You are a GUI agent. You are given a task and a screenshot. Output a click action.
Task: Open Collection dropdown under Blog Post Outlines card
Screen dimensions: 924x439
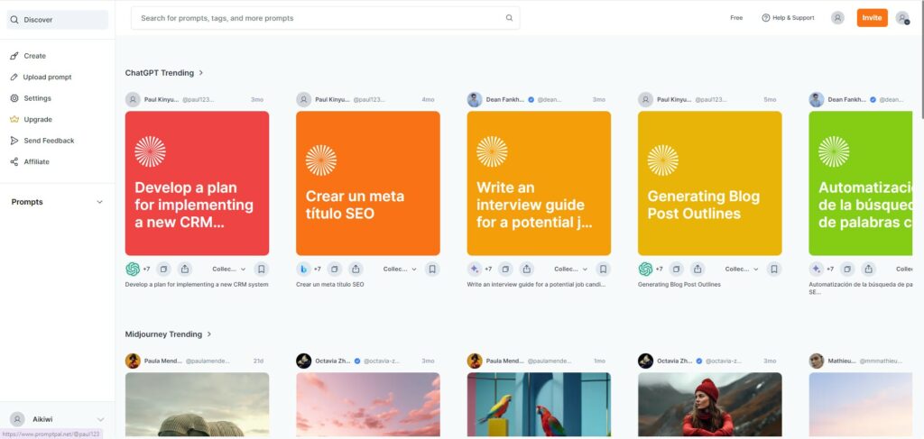[742, 269]
